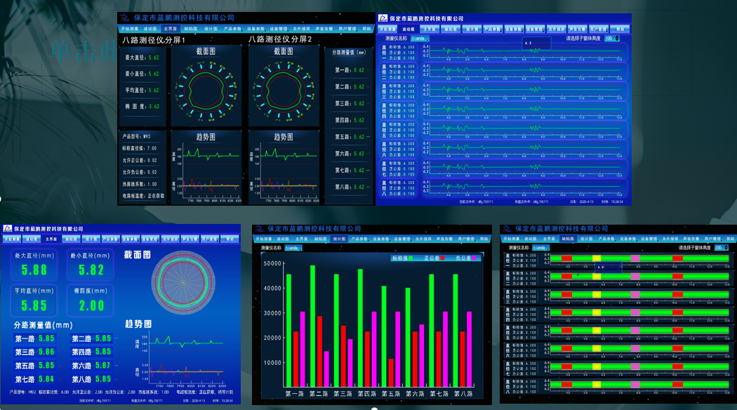Click the logo in the bottom-right defect chart window

click(x=507, y=229)
